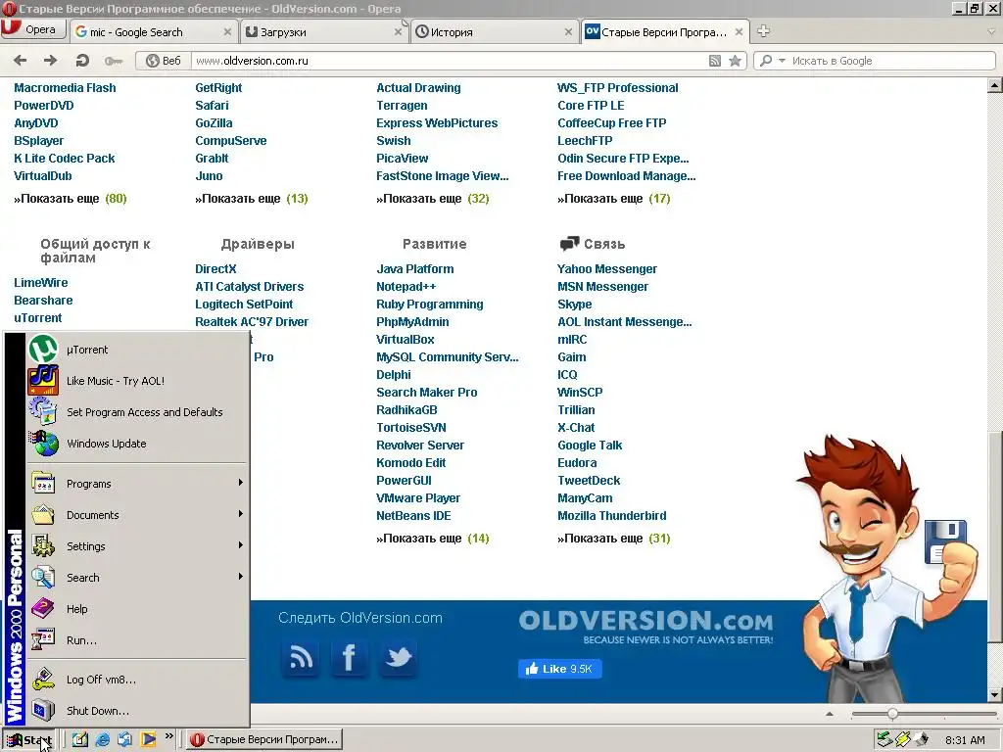Image resolution: width=1003 pixels, height=752 pixels.
Task: Click the zoom-out triangle near zoom slider
Action: pos(830,714)
